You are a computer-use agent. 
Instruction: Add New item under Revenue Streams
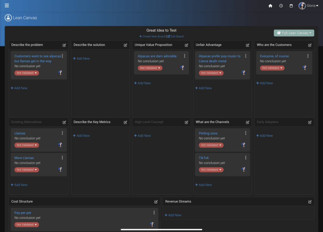pyautogui.click(x=173, y=215)
